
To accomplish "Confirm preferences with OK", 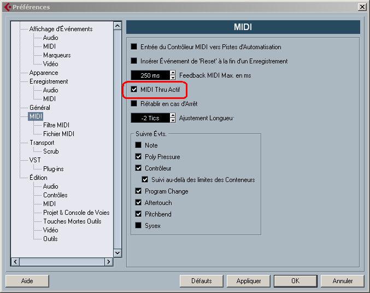I will pos(296,281).
